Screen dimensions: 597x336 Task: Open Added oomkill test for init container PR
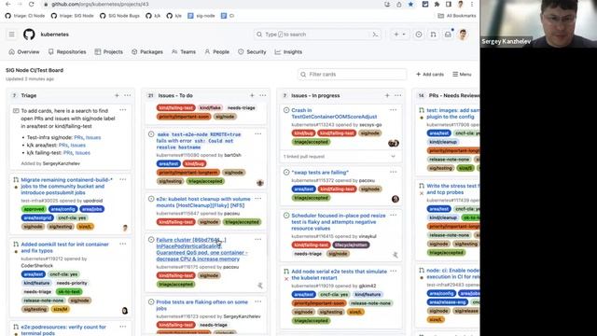coord(64,247)
